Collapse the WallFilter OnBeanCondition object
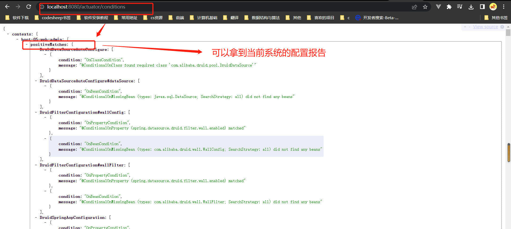Viewport: 511px width, 229px height. pos(45,191)
